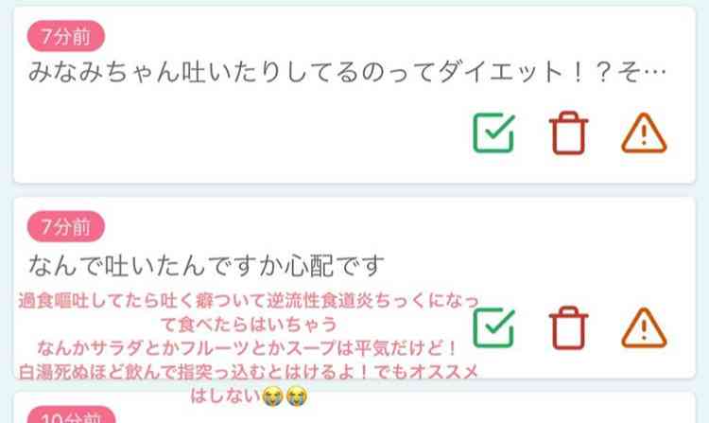Viewport: 709px width, 423px height.
Task: Open the みなみちゃん吐いたりしてる message text
Action: pos(347,72)
